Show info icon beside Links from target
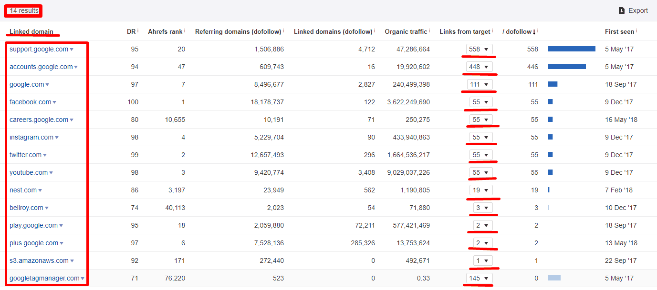 (492, 30)
